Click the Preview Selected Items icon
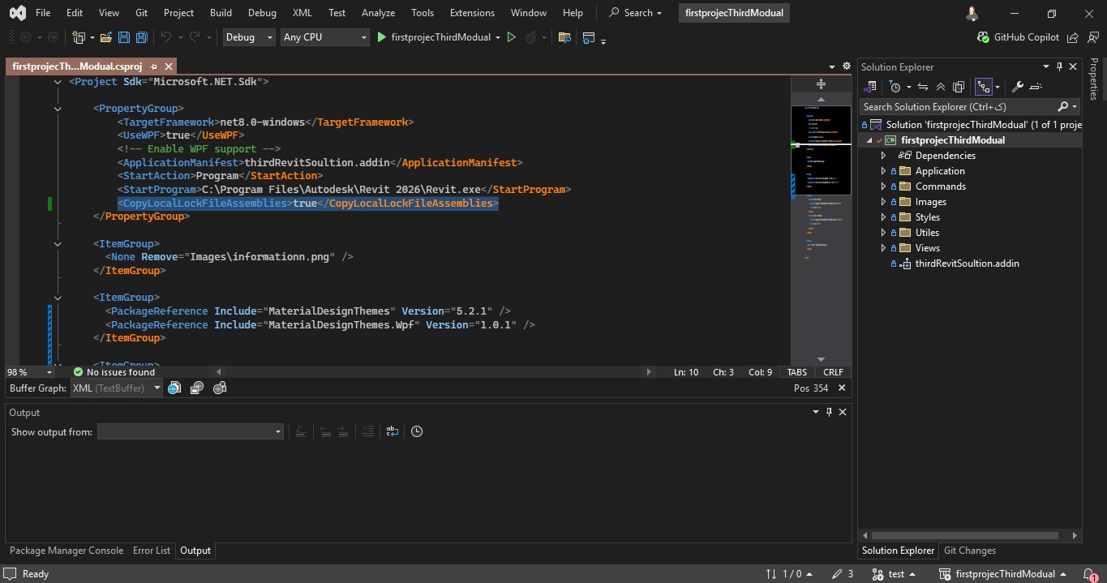This screenshot has width=1107, height=583. point(1036,87)
